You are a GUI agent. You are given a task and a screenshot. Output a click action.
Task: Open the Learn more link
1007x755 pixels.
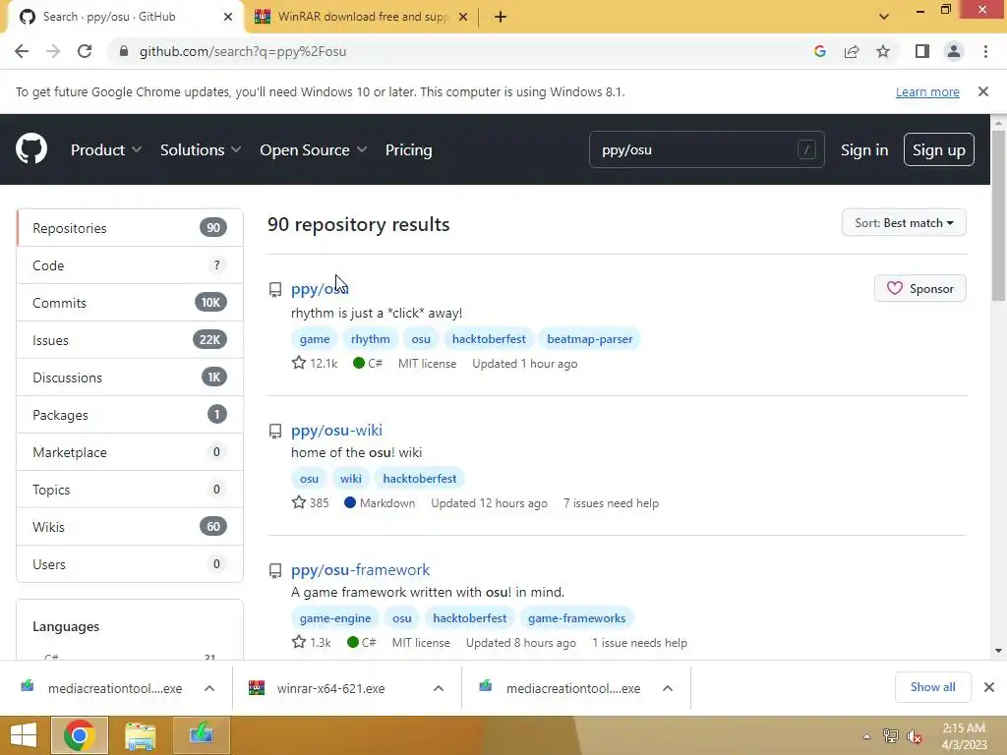tap(927, 91)
